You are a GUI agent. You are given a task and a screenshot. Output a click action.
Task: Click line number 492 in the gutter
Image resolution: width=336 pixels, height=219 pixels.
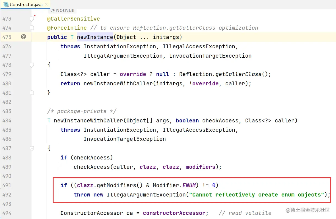(7, 195)
